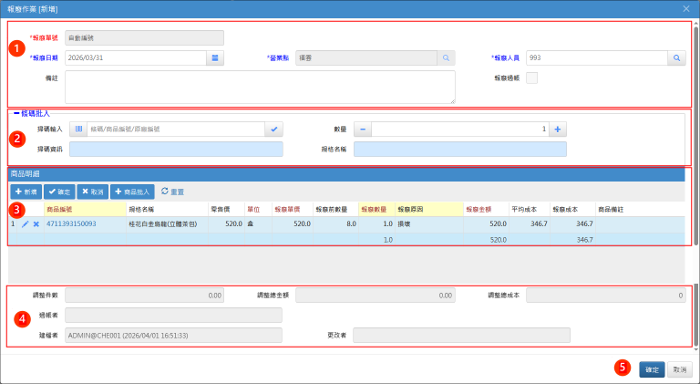Click the pencil edit icon in row 1
The image size is (700, 384).
tap(26, 223)
